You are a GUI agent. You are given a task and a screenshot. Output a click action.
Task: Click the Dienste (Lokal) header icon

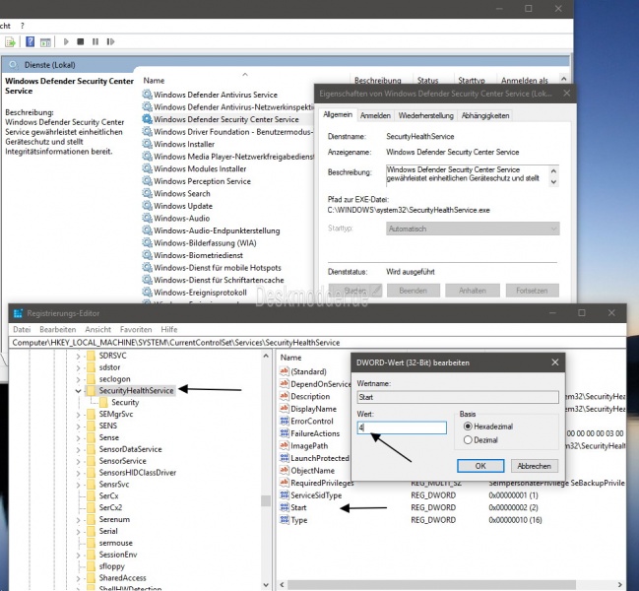pos(14,65)
